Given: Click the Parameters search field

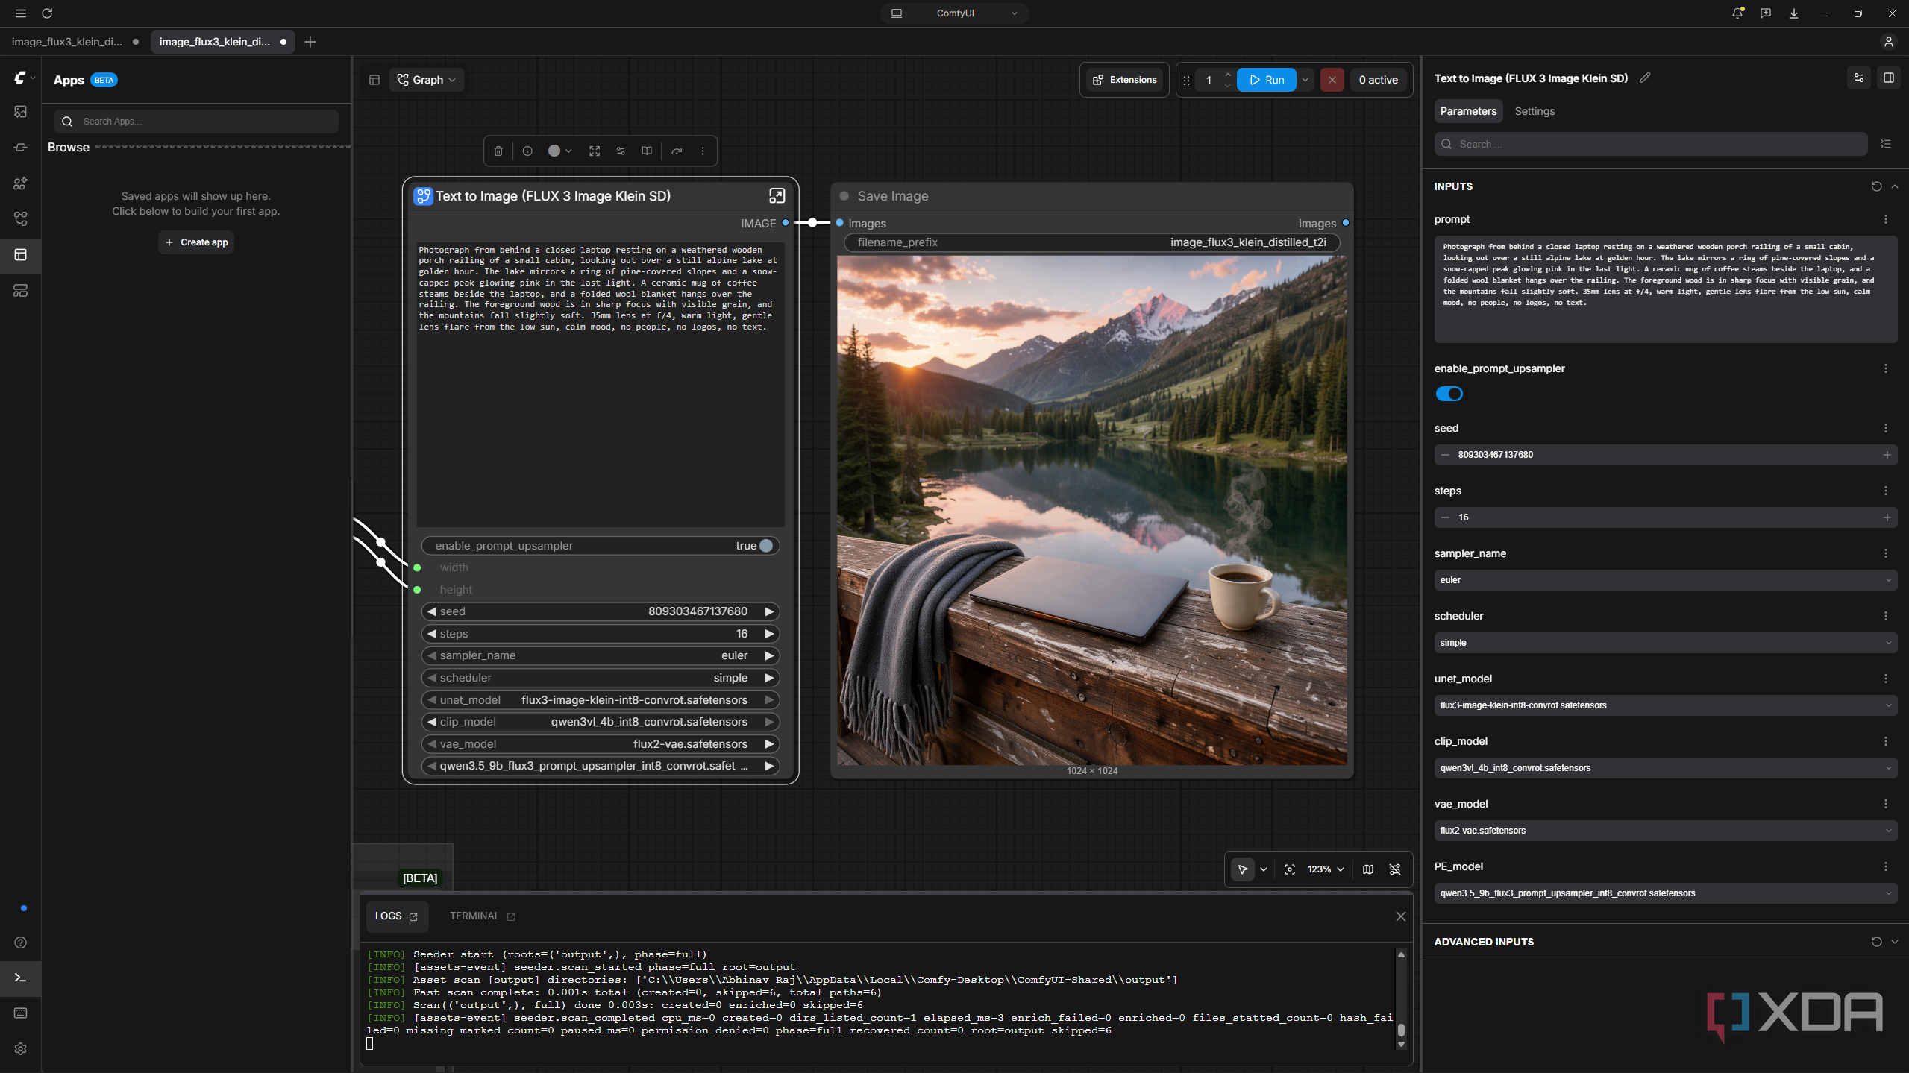Looking at the screenshot, I should pos(1651,144).
